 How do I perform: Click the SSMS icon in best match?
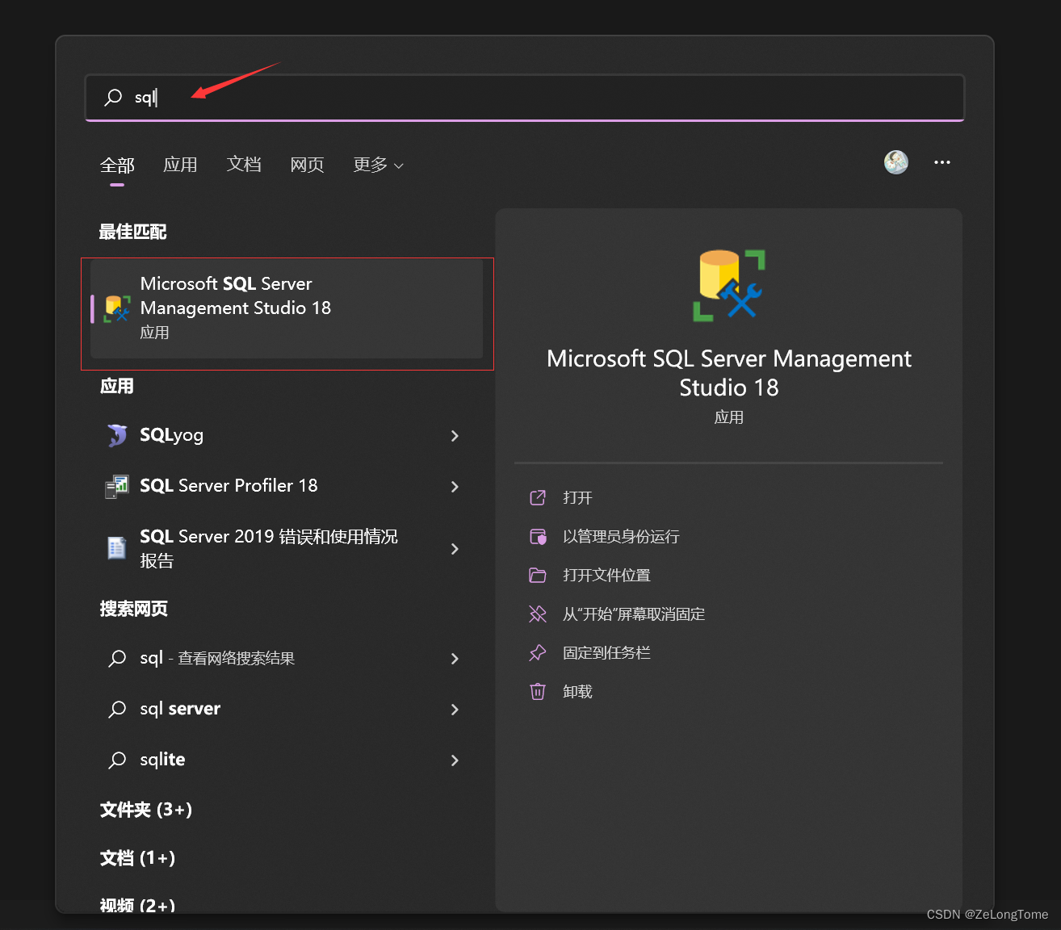(117, 308)
